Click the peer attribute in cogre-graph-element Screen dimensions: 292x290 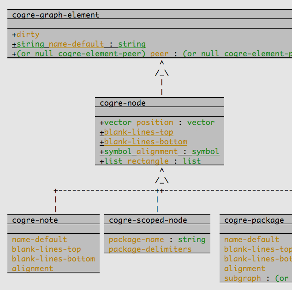click(x=159, y=54)
